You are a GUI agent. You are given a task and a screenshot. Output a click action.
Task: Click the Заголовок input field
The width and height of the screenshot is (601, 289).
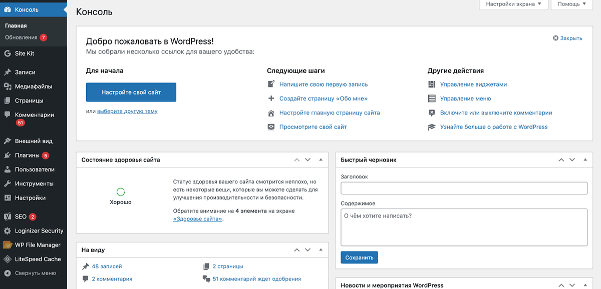point(464,188)
